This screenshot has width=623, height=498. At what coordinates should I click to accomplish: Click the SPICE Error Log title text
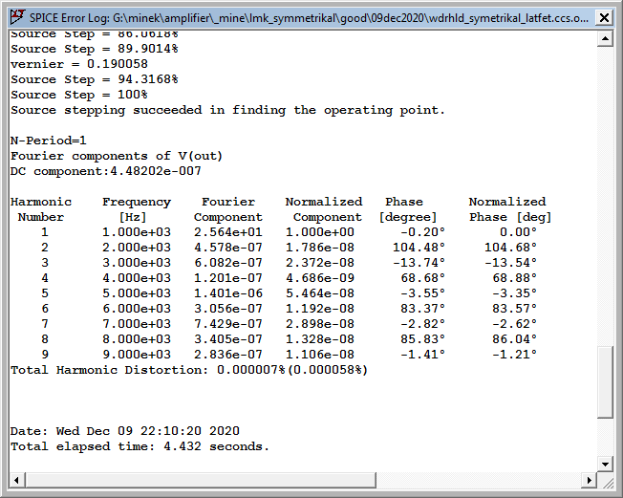(x=310, y=18)
